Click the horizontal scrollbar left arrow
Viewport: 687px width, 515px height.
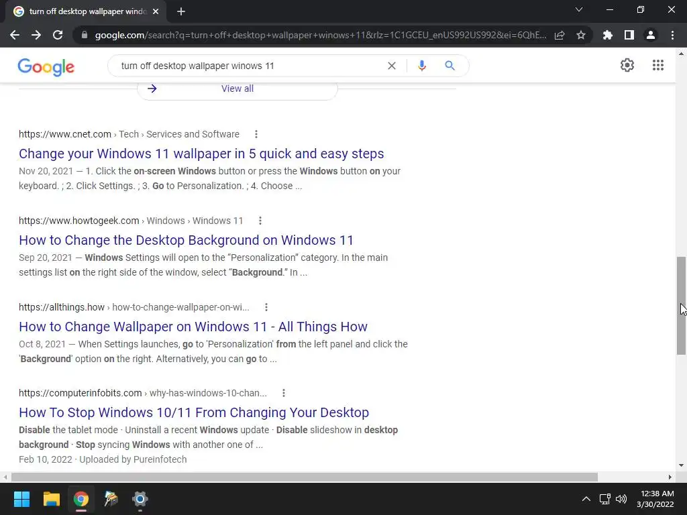pyautogui.click(x=5, y=477)
